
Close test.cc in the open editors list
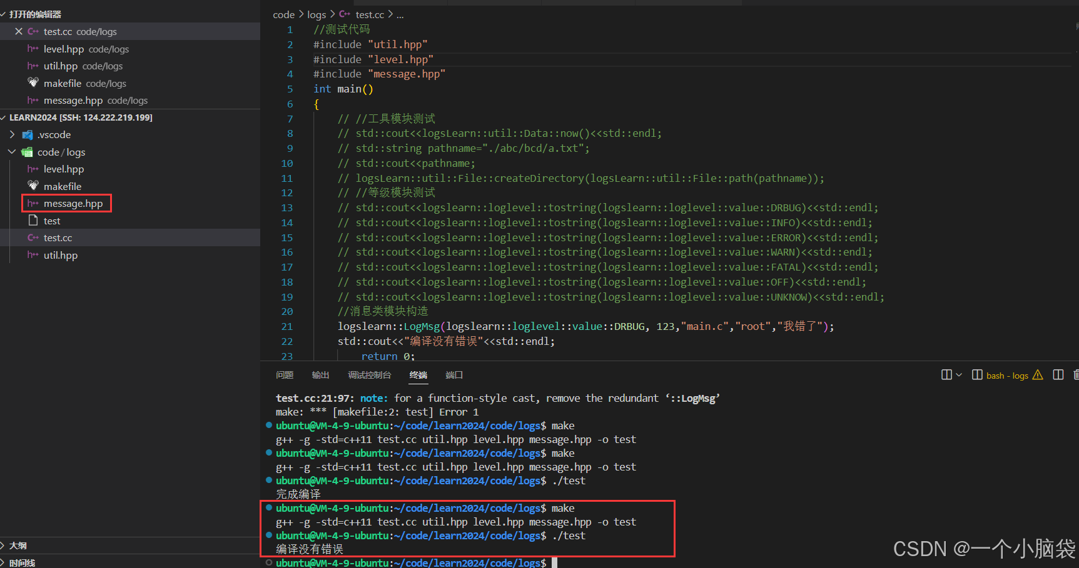pyautogui.click(x=19, y=31)
